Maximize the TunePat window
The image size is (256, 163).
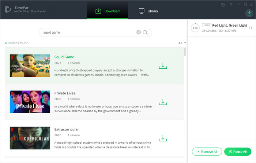(245, 5)
